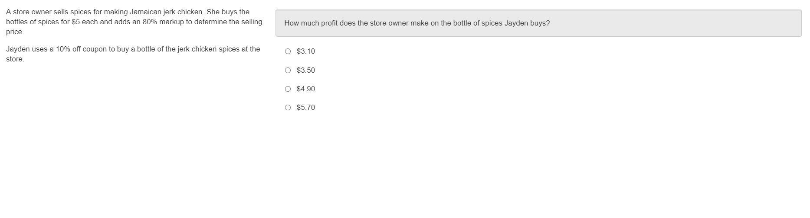Viewport: 810px width, 218px height.
Task: Click empty area of gray question box
Action: click(x=672, y=23)
